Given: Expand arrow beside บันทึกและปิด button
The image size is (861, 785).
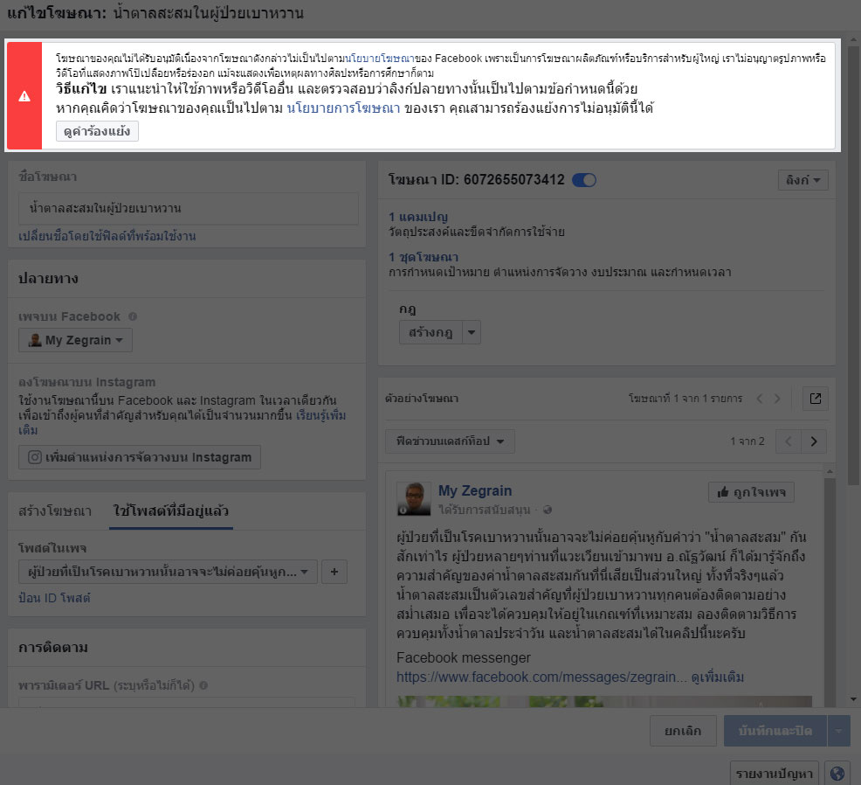Looking at the screenshot, I should click(838, 731).
